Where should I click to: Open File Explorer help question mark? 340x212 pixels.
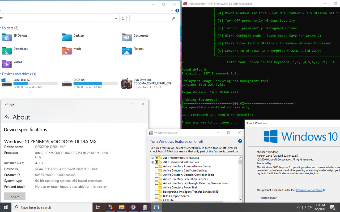click(177, 11)
